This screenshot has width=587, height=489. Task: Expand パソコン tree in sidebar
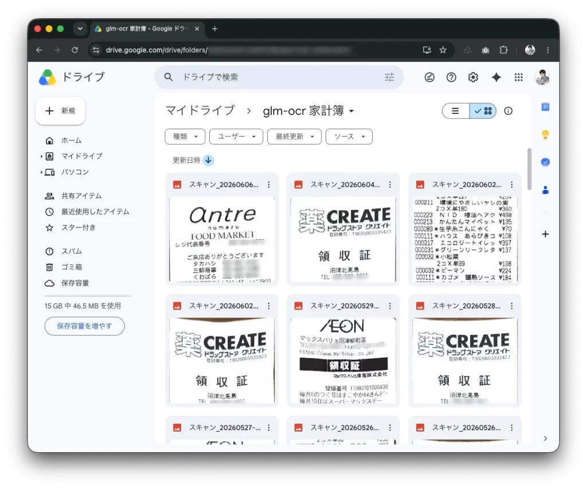point(41,172)
